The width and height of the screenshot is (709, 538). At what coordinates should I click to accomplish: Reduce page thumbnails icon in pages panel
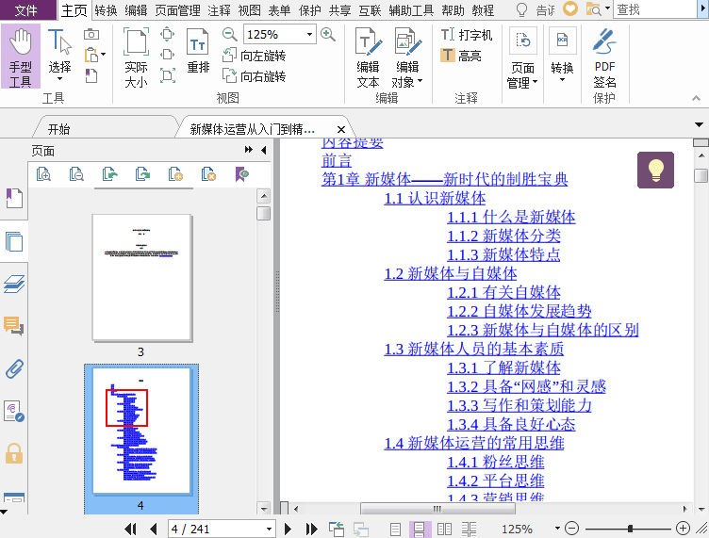coord(76,174)
